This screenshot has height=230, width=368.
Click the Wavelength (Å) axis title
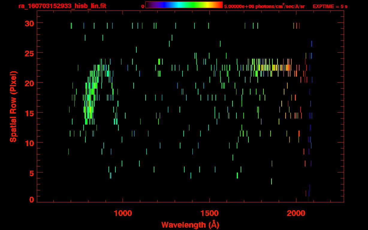coord(190,225)
